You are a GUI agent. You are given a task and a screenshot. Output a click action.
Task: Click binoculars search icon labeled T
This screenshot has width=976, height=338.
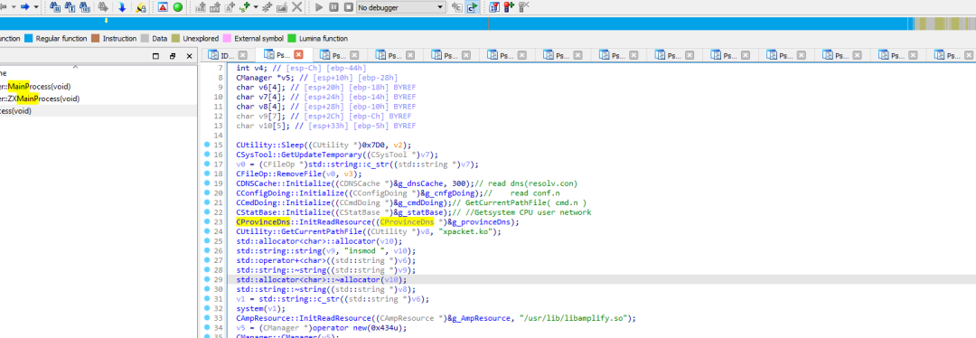point(69,7)
